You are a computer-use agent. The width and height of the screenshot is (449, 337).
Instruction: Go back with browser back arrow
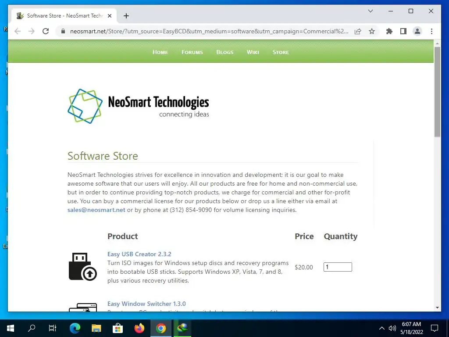(18, 31)
